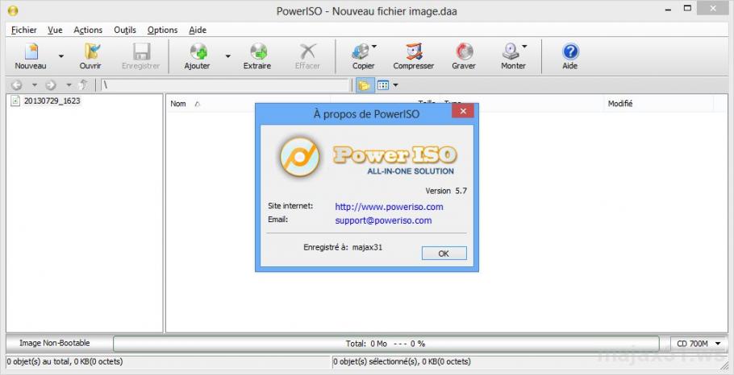Click the Version 5.7 text
Viewport: 734px width, 375px height.
click(446, 191)
